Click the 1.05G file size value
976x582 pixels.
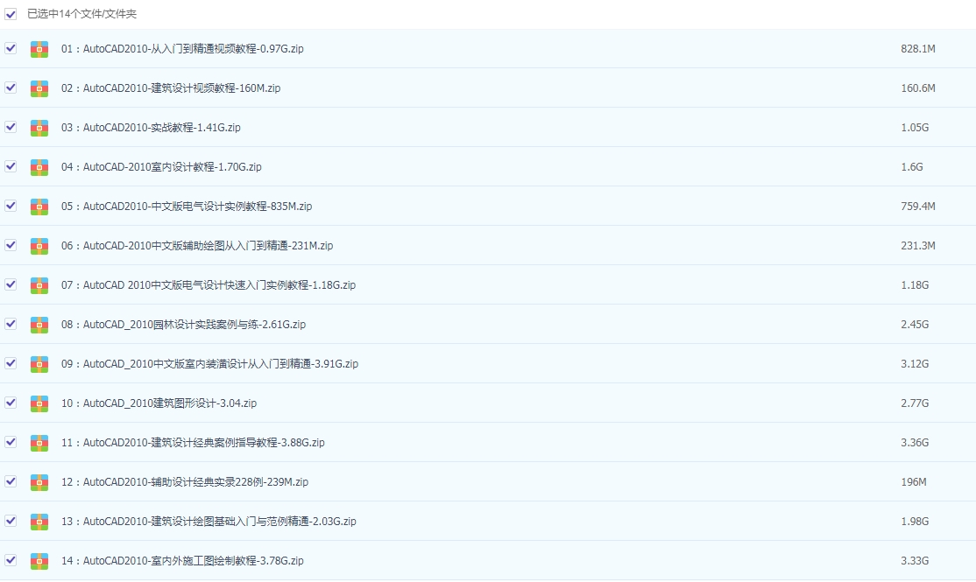915,128
